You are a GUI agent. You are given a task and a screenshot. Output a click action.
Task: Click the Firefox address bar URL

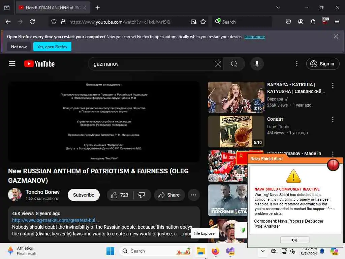point(120,22)
